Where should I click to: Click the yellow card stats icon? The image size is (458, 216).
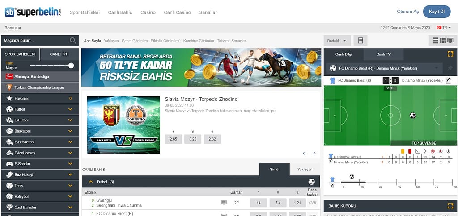(403, 151)
